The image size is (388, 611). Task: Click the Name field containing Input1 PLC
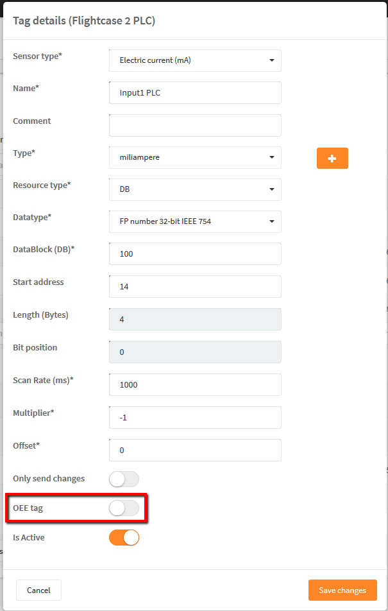point(195,92)
